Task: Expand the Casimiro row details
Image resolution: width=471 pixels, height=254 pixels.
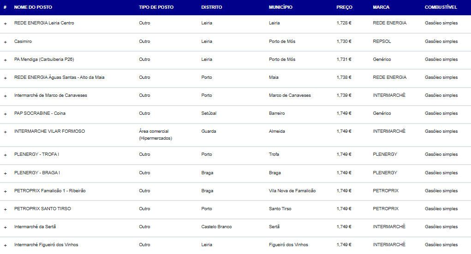Action: point(5,42)
